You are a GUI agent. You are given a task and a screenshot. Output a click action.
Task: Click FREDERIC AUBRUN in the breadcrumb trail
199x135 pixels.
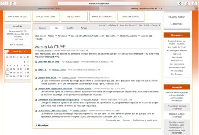pyautogui.click(x=128, y=36)
